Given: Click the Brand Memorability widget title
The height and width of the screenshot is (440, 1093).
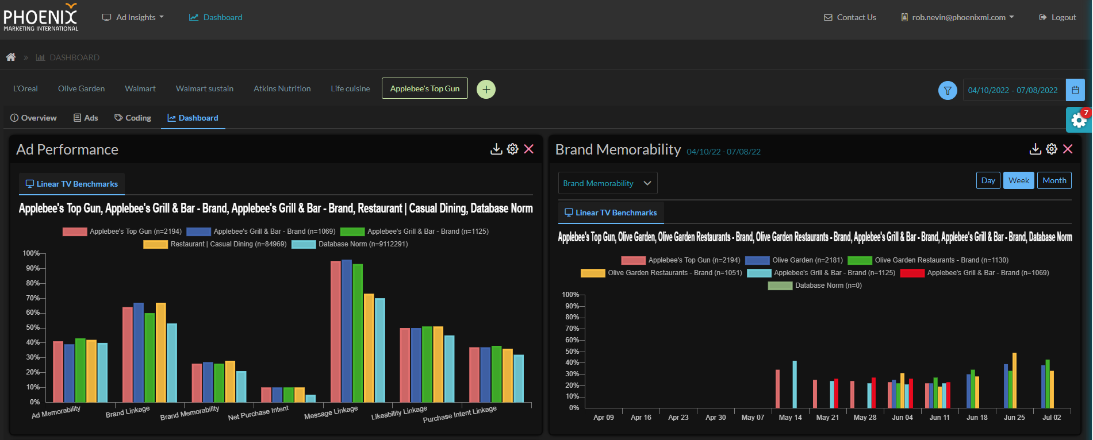Looking at the screenshot, I should tap(618, 149).
